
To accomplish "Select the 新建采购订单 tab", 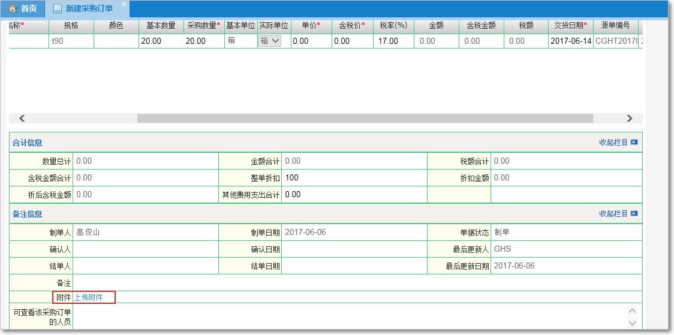I will point(89,9).
